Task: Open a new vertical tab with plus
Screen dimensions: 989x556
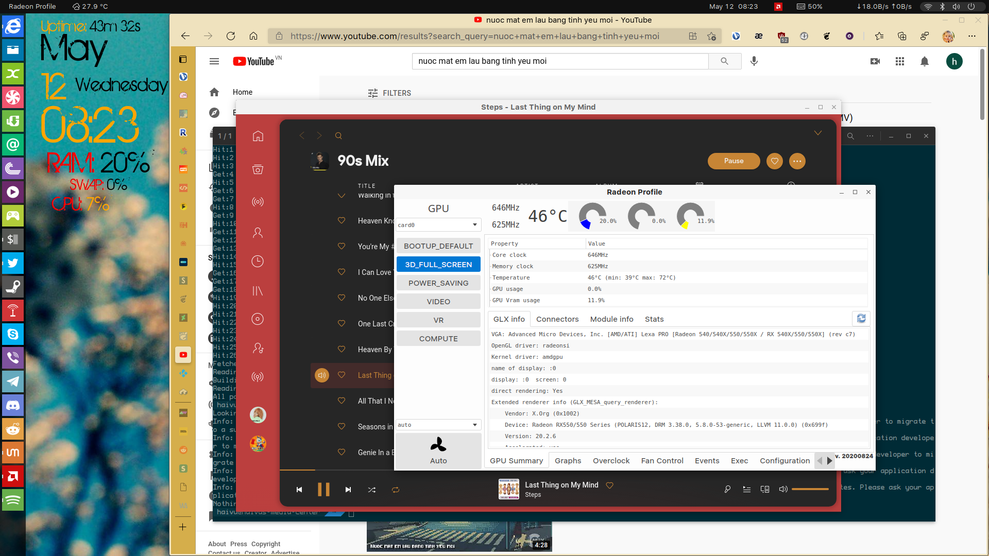Action: pos(183,527)
